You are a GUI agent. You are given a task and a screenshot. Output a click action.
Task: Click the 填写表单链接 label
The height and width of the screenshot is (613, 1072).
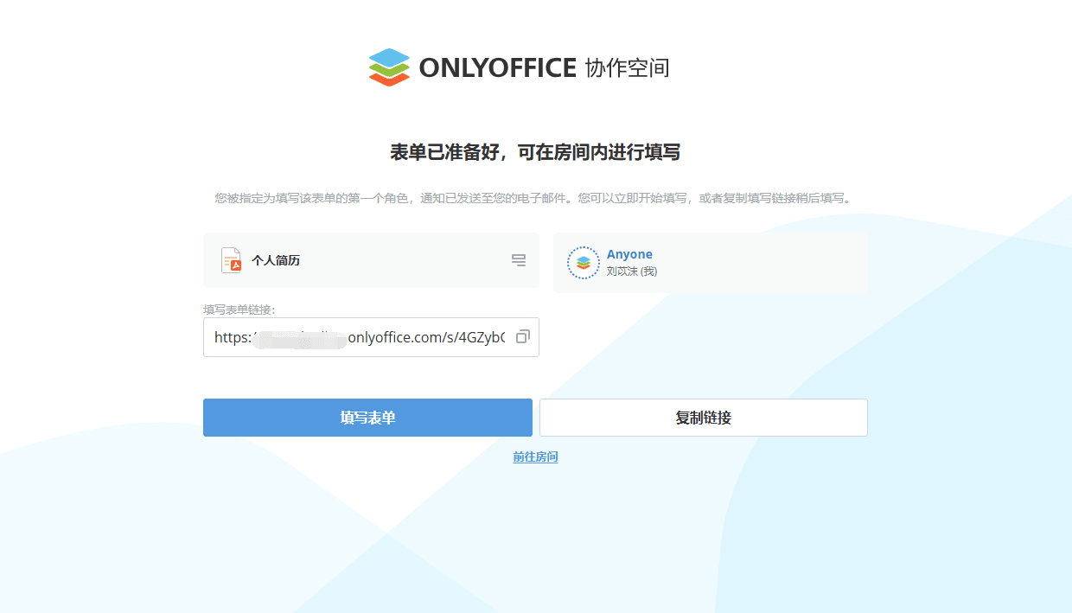pyautogui.click(x=239, y=309)
